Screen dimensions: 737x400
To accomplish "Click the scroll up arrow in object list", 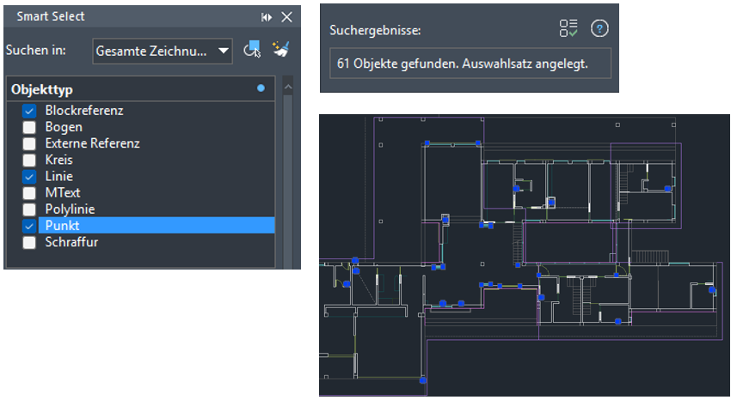I will point(288,87).
